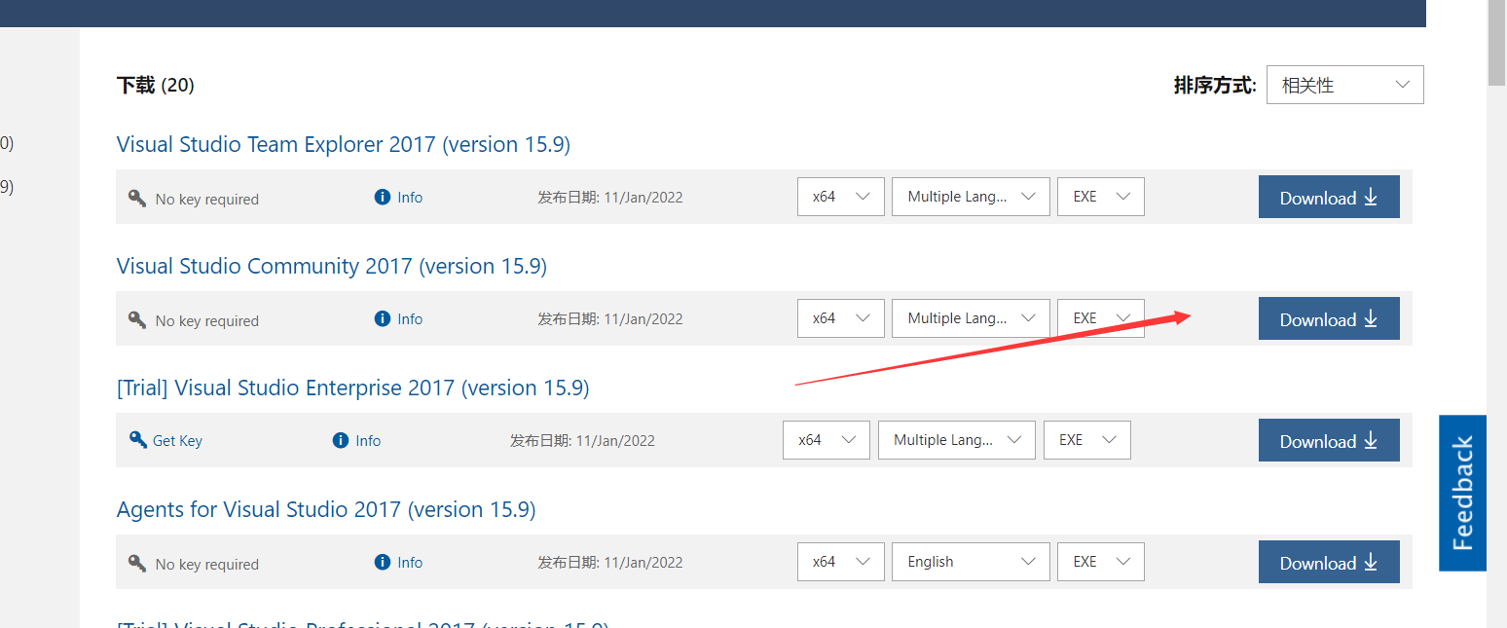Open x64 architecture dropdown for Enterprise 2017
1507x628 pixels.
(827, 440)
